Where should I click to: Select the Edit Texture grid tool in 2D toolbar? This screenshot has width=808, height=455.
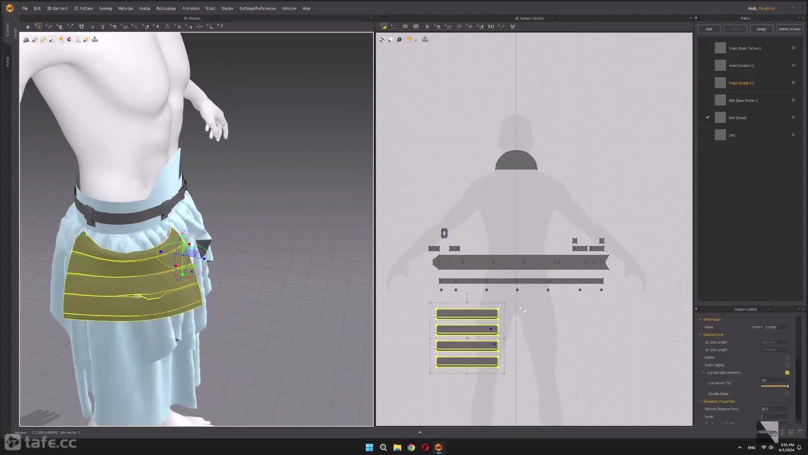pos(449,27)
